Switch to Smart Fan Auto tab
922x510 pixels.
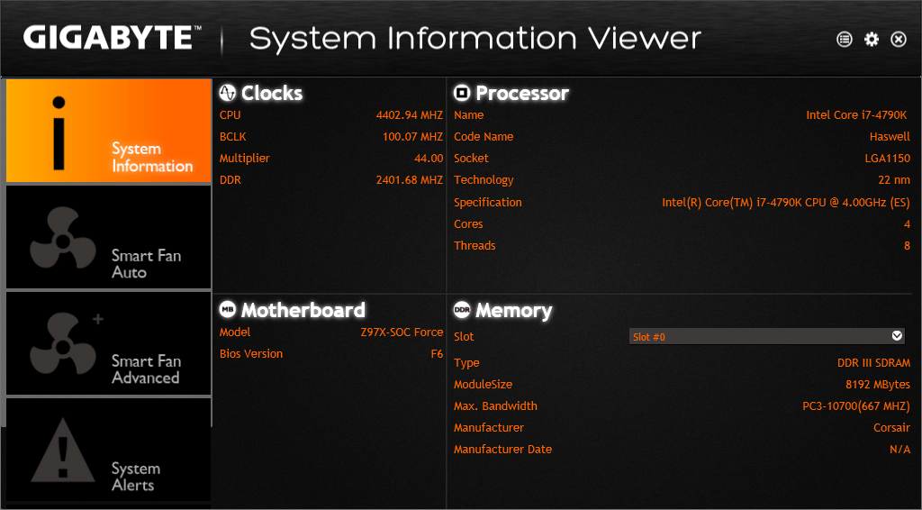pos(108,237)
